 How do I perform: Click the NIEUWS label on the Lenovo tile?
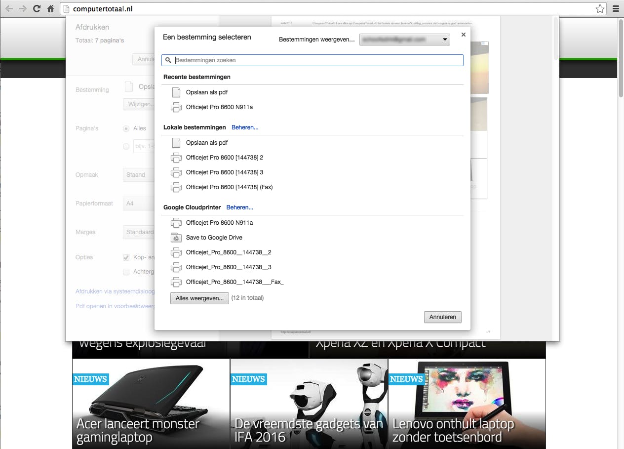coord(406,379)
